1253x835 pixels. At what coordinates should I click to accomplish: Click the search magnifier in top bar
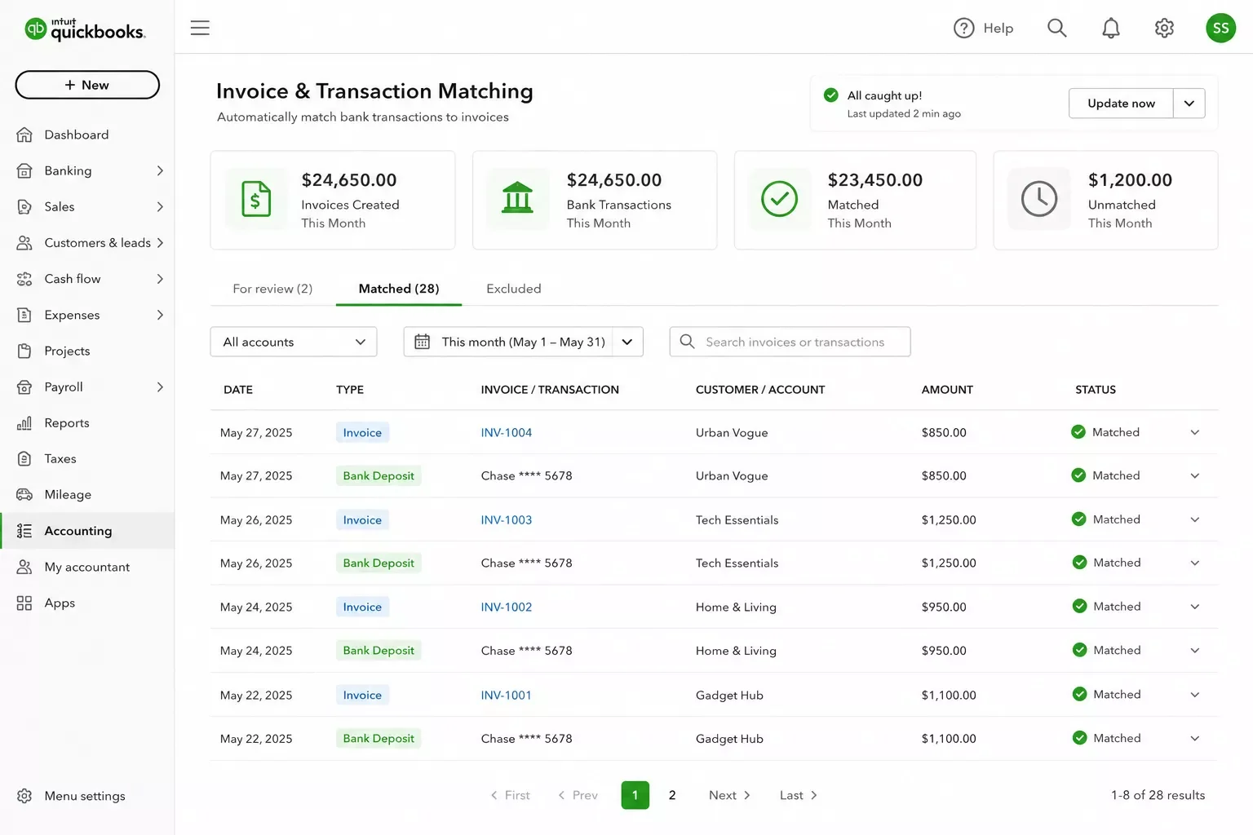(1056, 28)
